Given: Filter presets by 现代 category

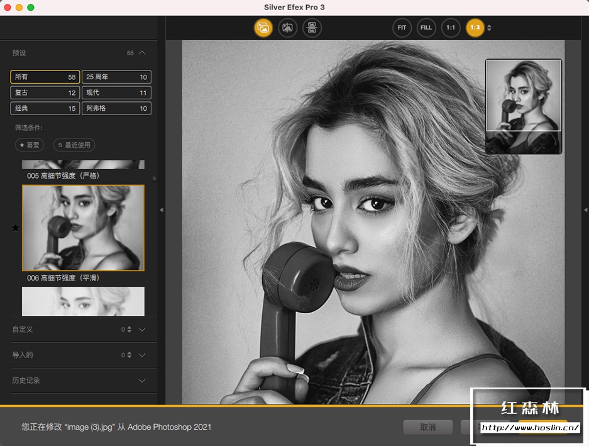Looking at the screenshot, I should point(116,92).
